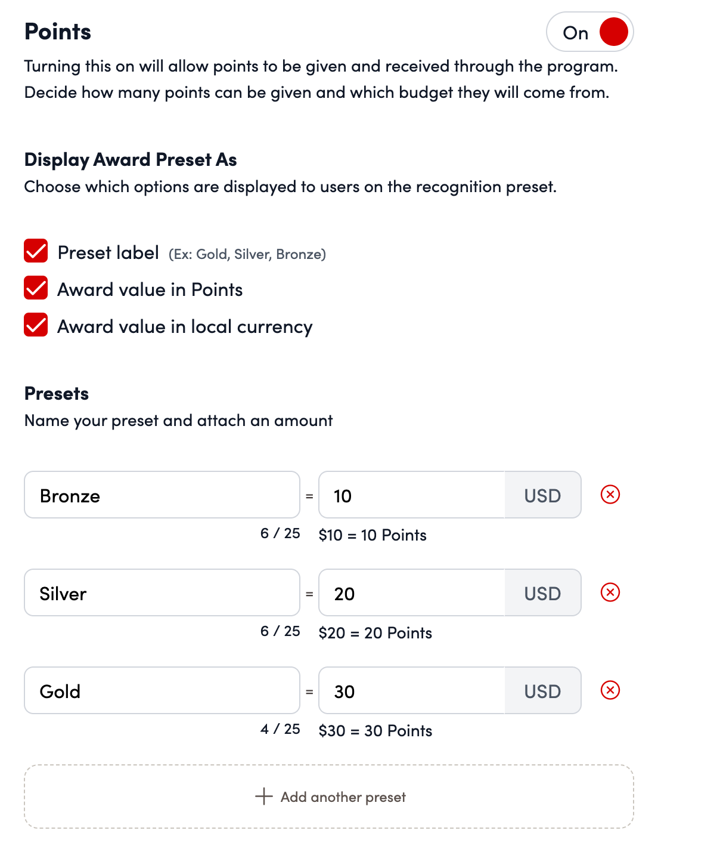Edit the Gold amount field showing 30

click(412, 691)
